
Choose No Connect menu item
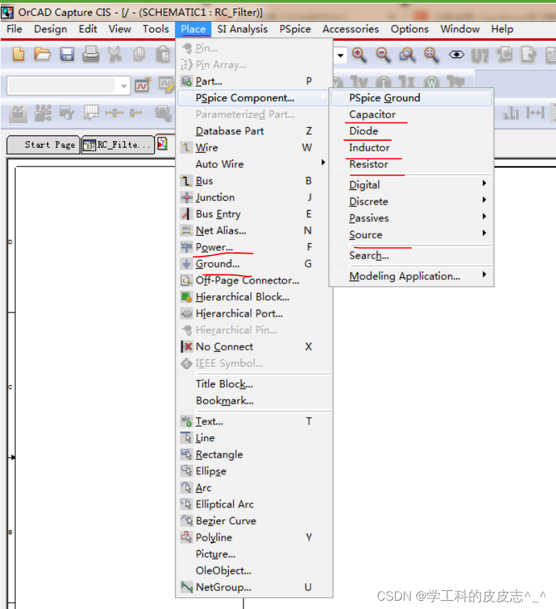point(254,346)
